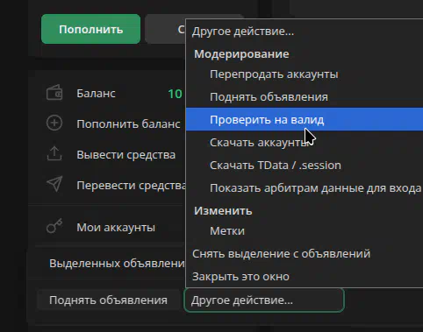Click the green balance amount 10
The height and width of the screenshot is (332, 423).
coord(176,94)
